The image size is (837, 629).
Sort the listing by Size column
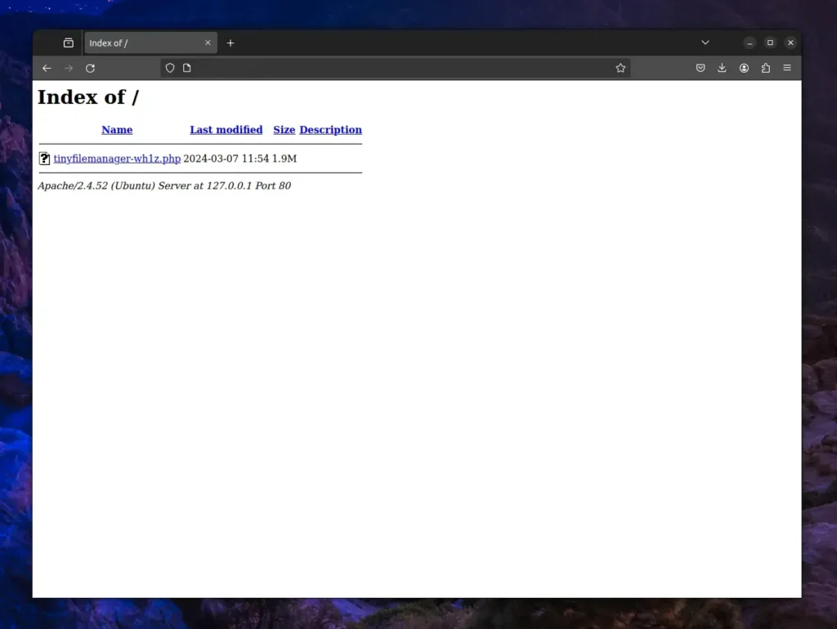point(284,130)
